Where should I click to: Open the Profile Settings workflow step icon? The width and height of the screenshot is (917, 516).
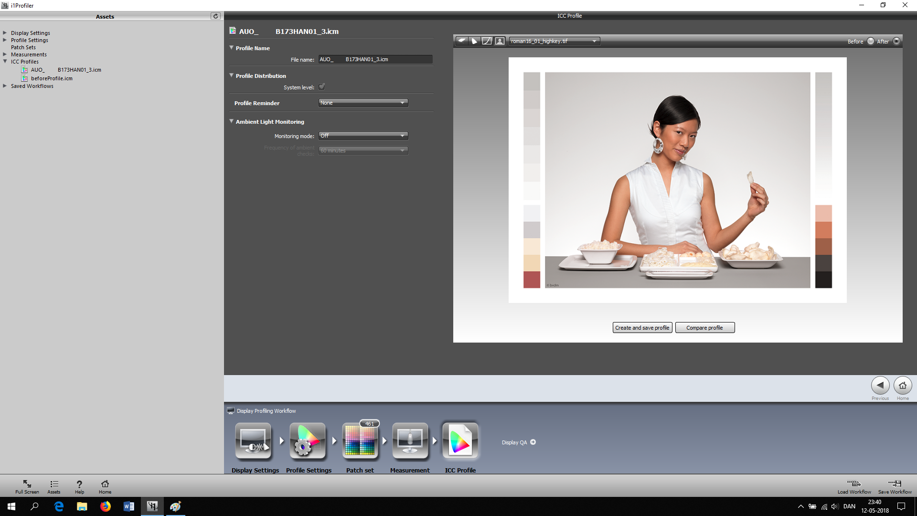307,440
